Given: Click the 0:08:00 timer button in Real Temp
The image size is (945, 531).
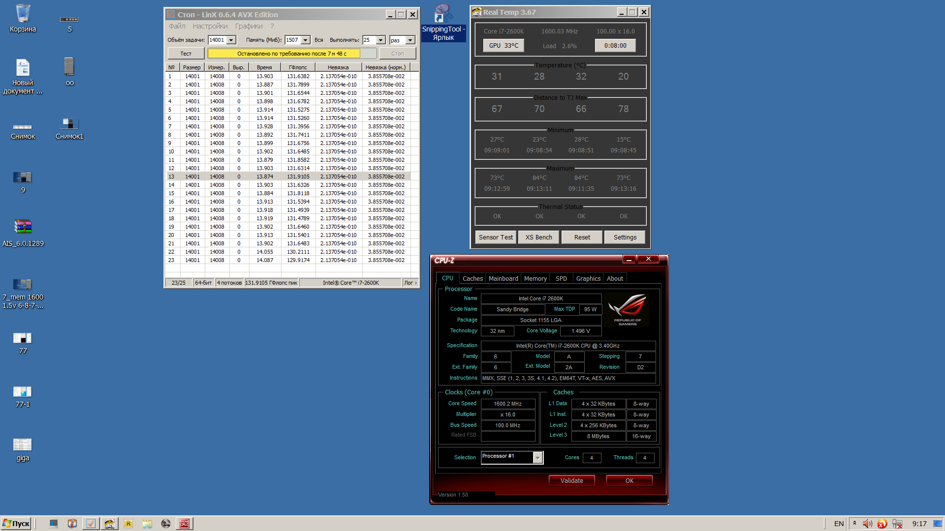Looking at the screenshot, I should coord(615,45).
